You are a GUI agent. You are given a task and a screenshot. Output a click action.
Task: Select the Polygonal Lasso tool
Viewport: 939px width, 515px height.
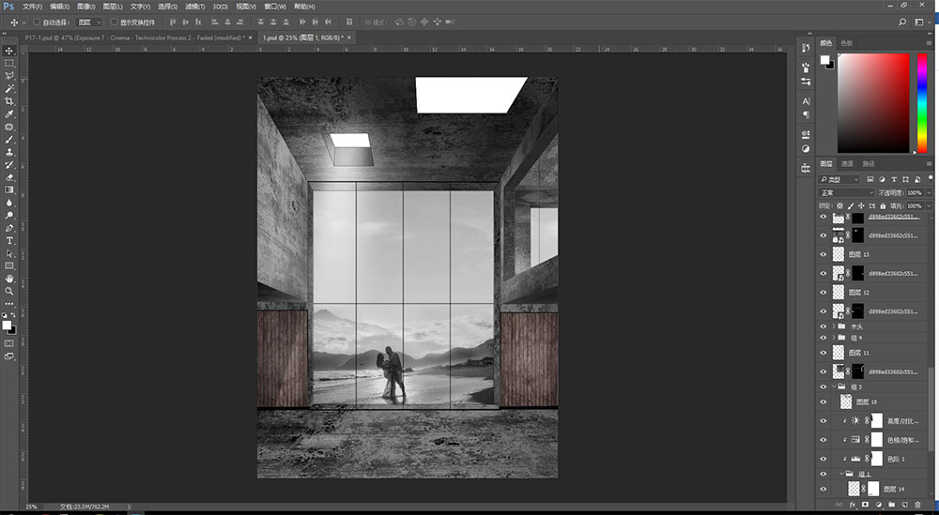[x=9, y=76]
